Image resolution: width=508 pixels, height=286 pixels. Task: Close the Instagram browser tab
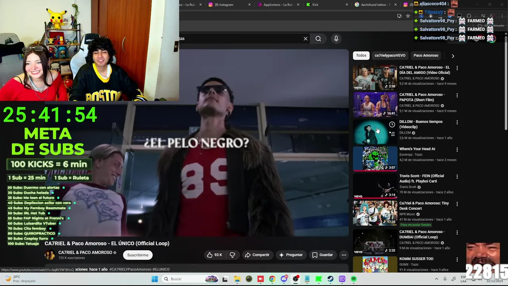click(x=249, y=5)
